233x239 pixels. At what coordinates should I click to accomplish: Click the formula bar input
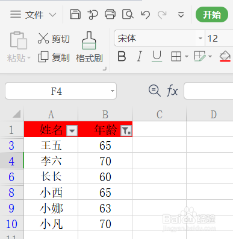pos(208,91)
